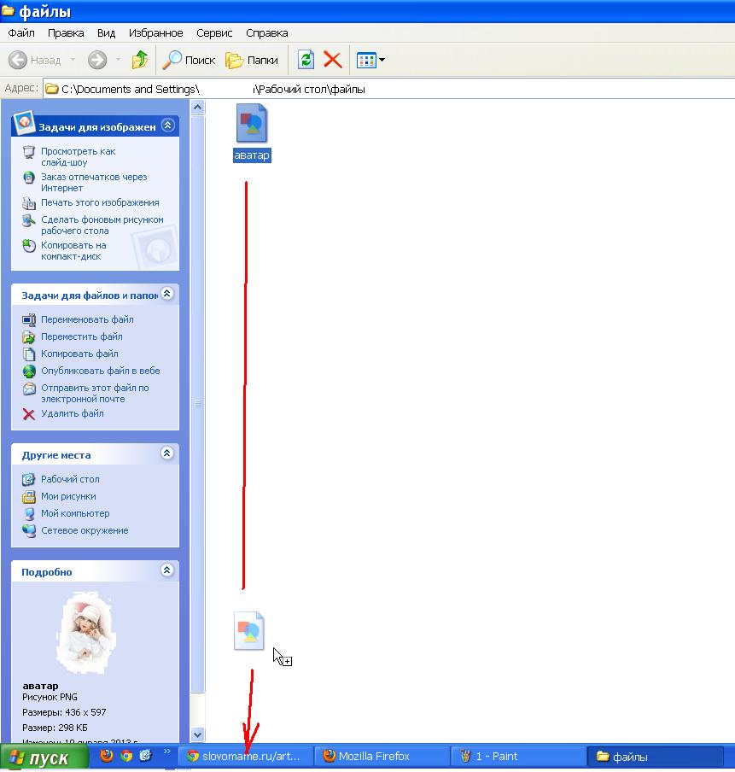Toggle the Папки (Folders) pane button
Viewport: 735px width, 772px height.
pyautogui.click(x=252, y=60)
